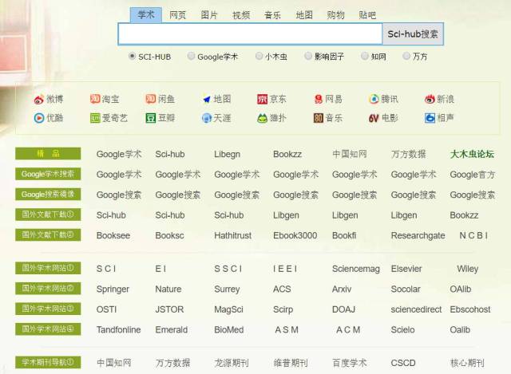511x374 pixels.
Task: Open the Springer link
Action: click(113, 289)
